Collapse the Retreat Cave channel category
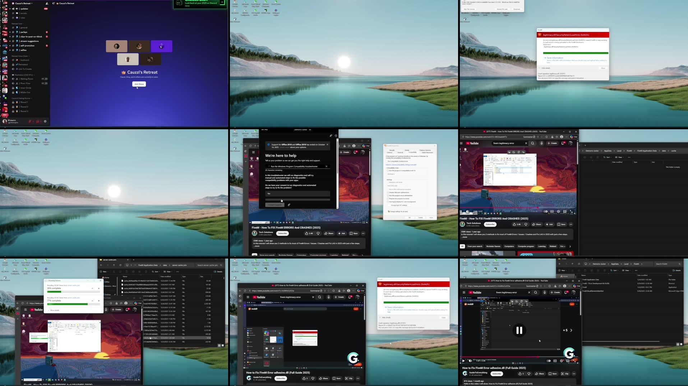The image size is (688, 386). [x=17, y=24]
